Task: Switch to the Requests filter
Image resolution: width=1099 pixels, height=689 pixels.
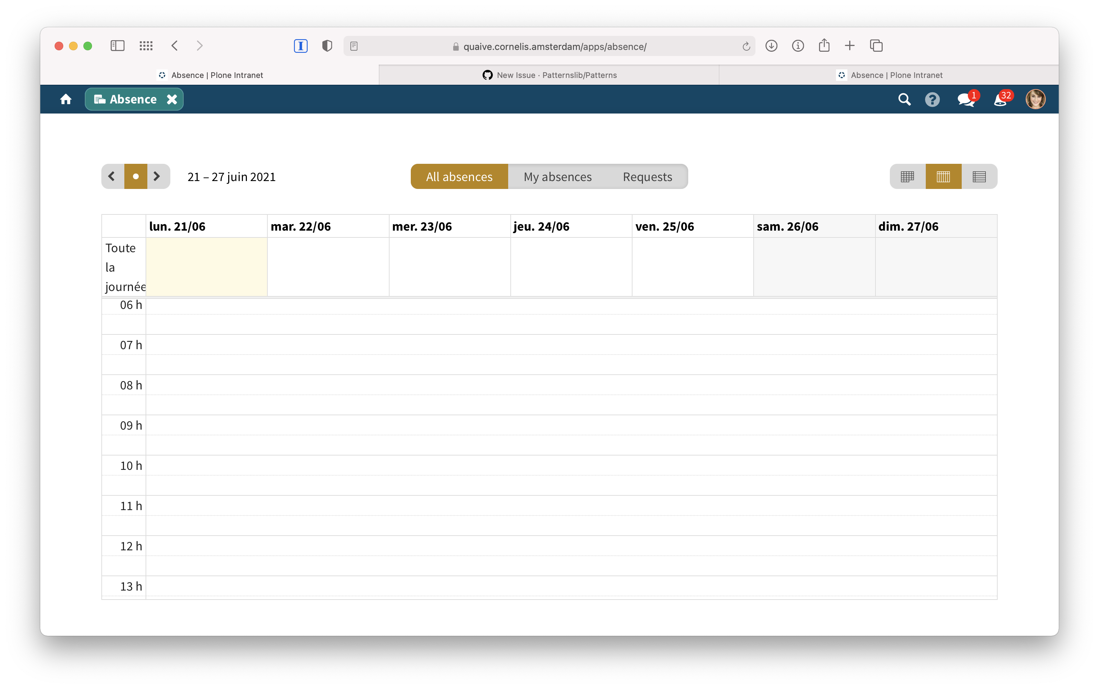Action: click(647, 176)
